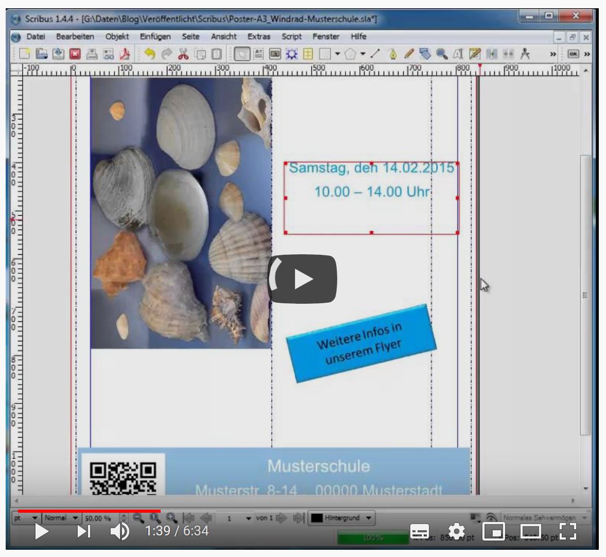Image resolution: width=606 pixels, height=557 pixels.
Task: Open the page number dropdown showing 1
Action: click(x=235, y=518)
